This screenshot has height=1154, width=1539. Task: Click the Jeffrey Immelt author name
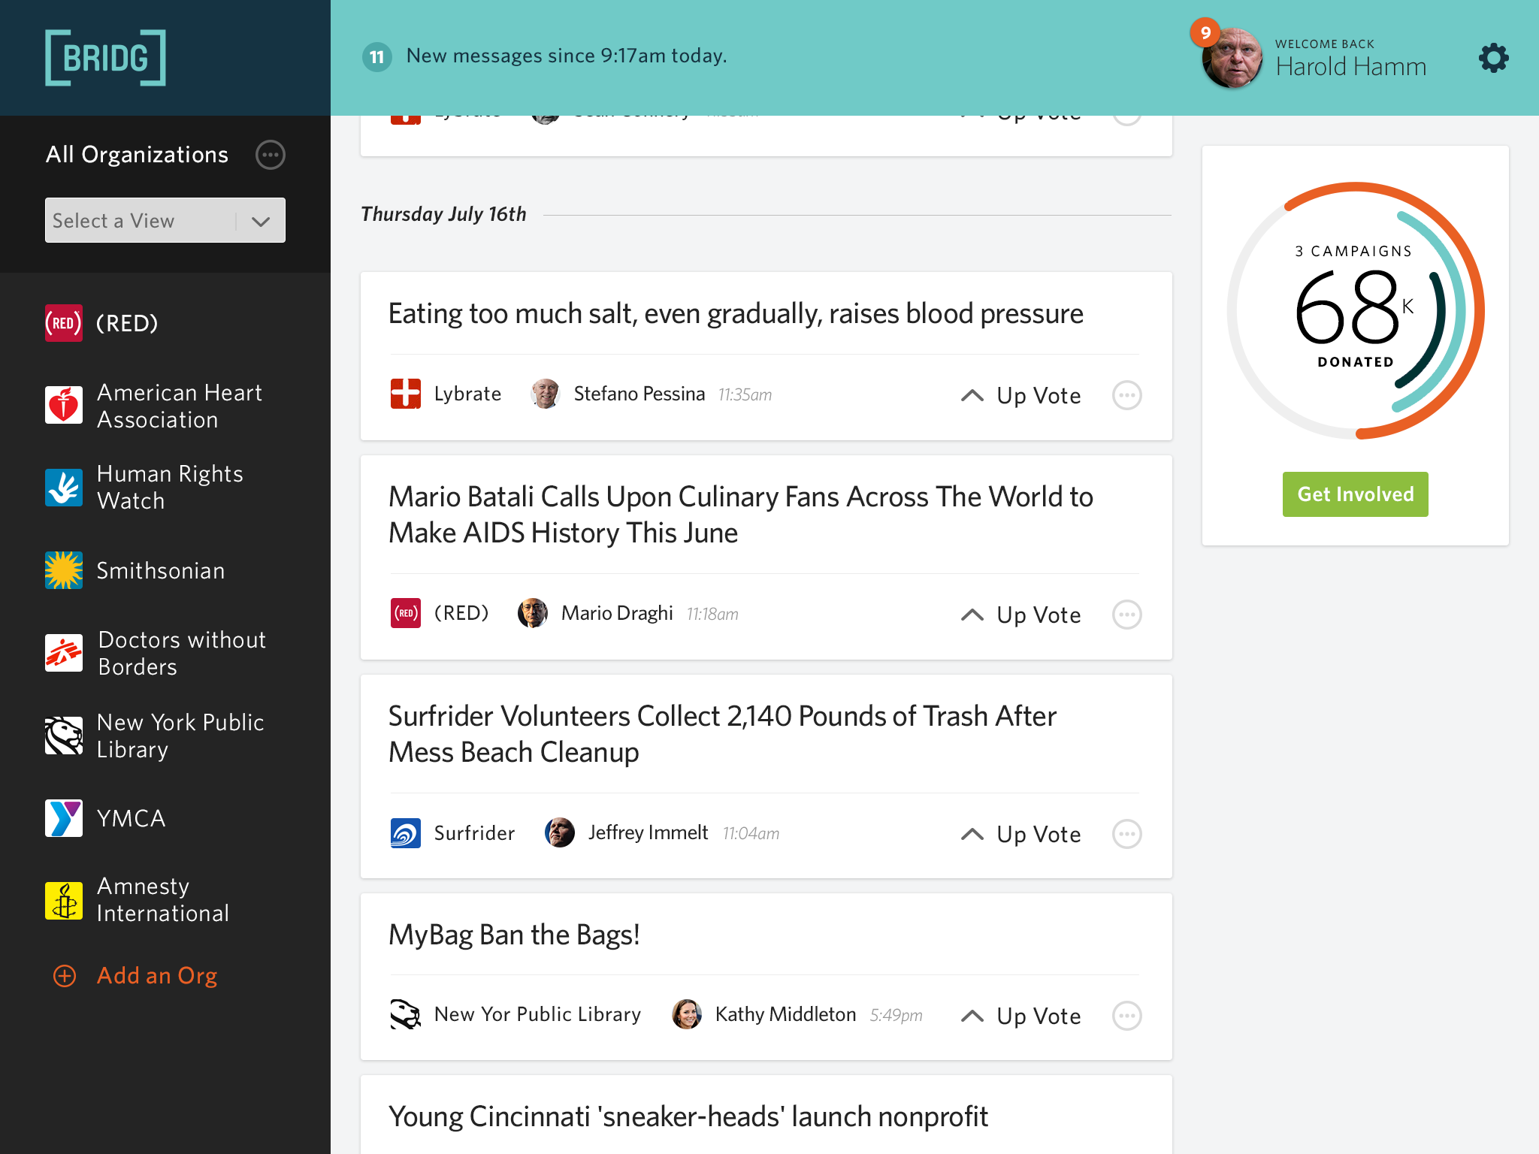point(648,832)
